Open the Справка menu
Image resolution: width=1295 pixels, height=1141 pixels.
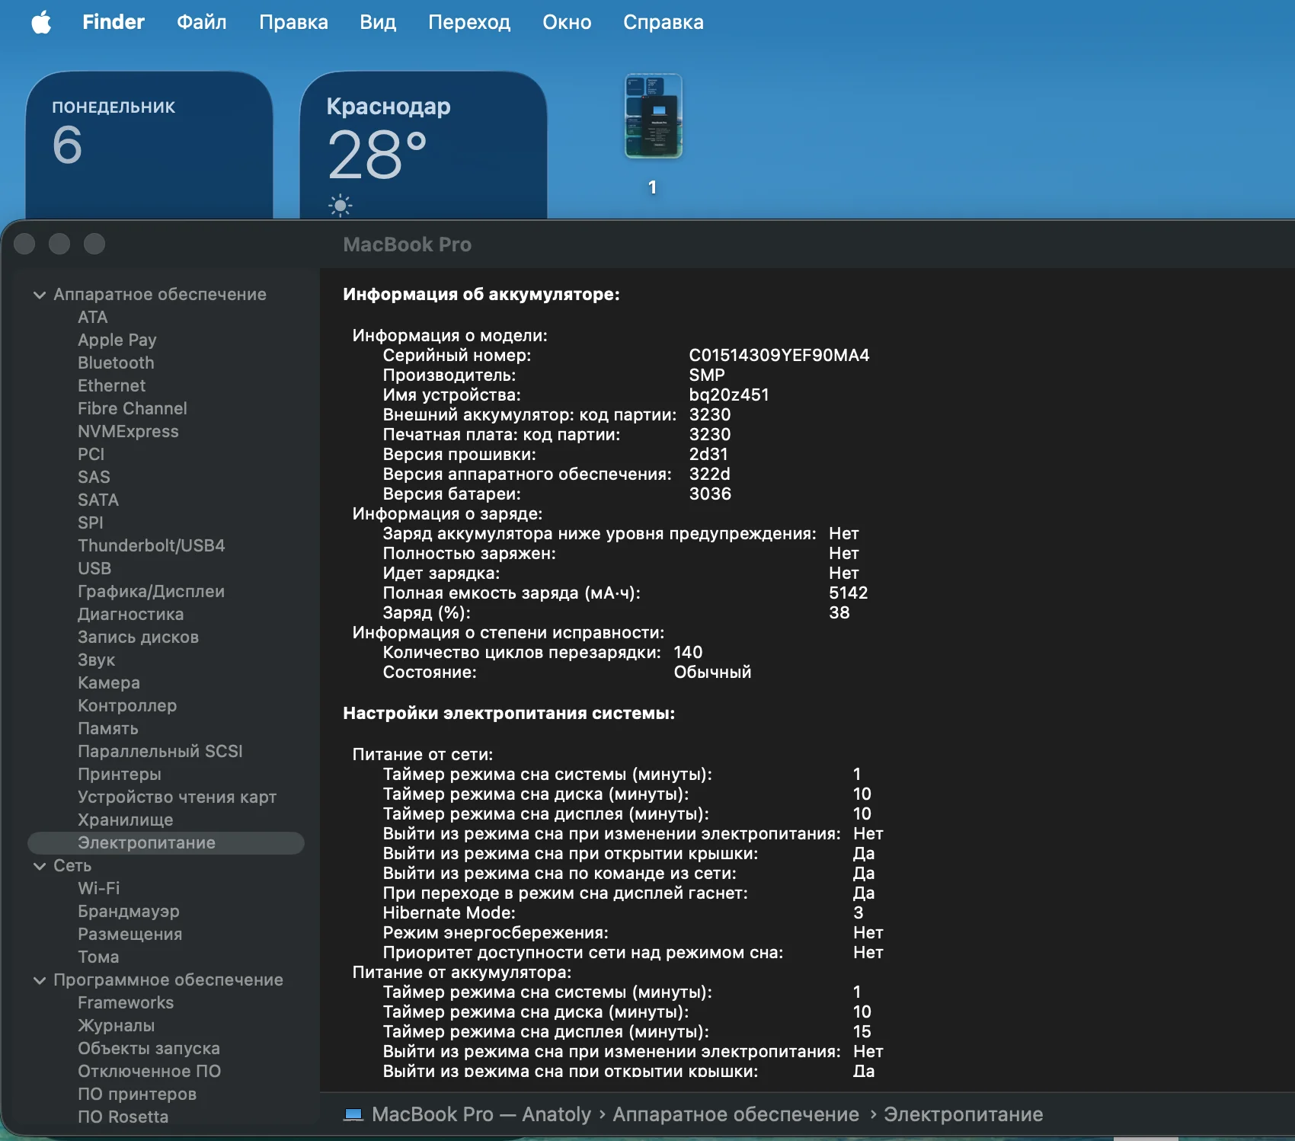663,22
